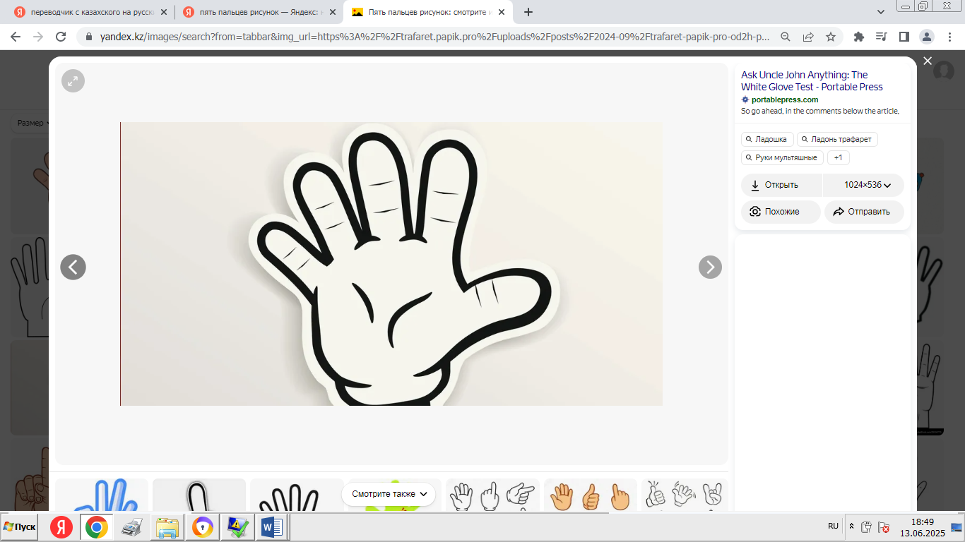The height and width of the screenshot is (542, 965).
Task: Open the thumbs-up sketch gestures thumbnail
Action: 685,495
